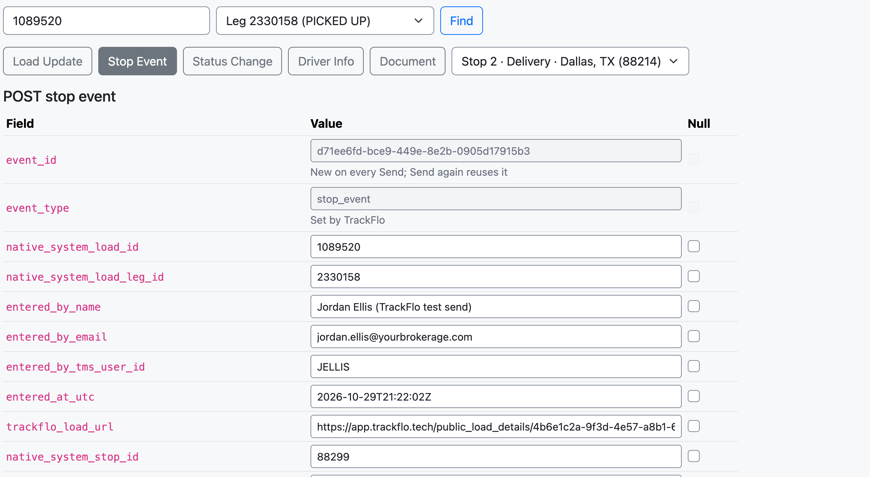Screen dimensions: 870x477
Task: Check Null for native_system_stop_id
Action: click(694, 456)
